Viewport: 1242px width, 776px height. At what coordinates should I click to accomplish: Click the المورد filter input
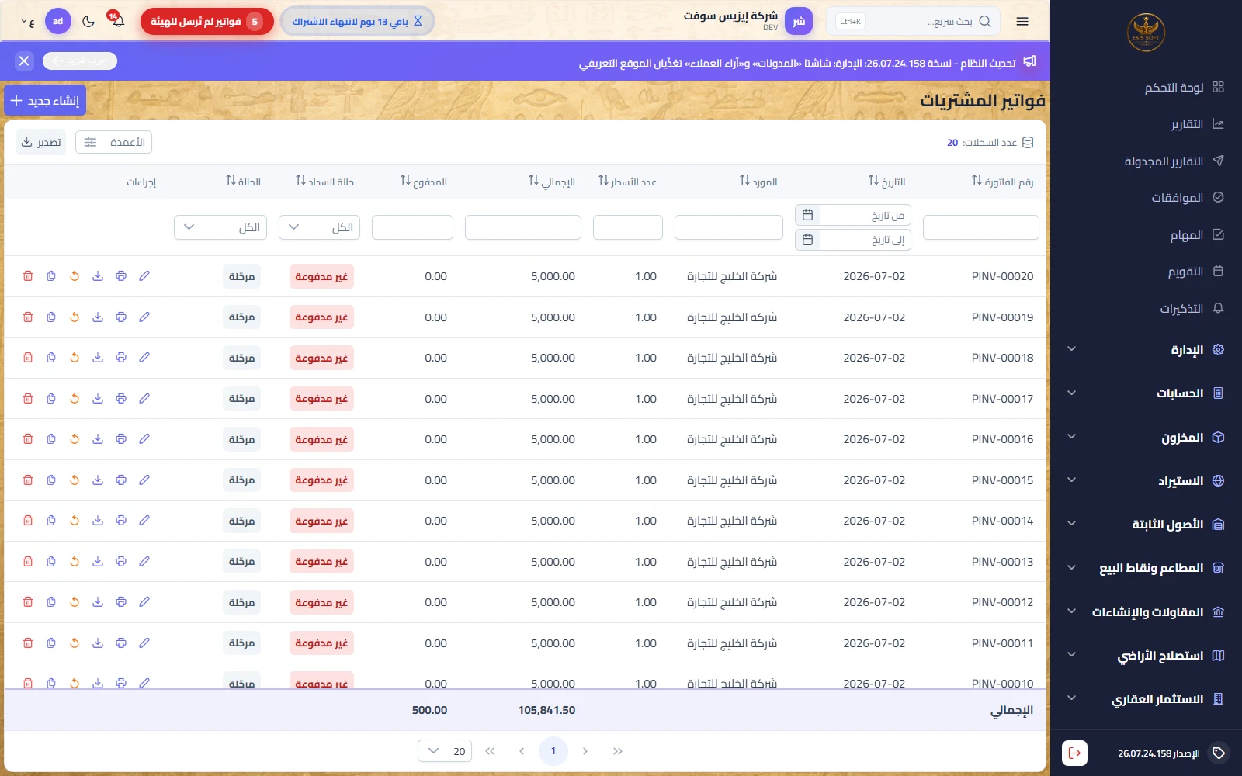point(729,227)
